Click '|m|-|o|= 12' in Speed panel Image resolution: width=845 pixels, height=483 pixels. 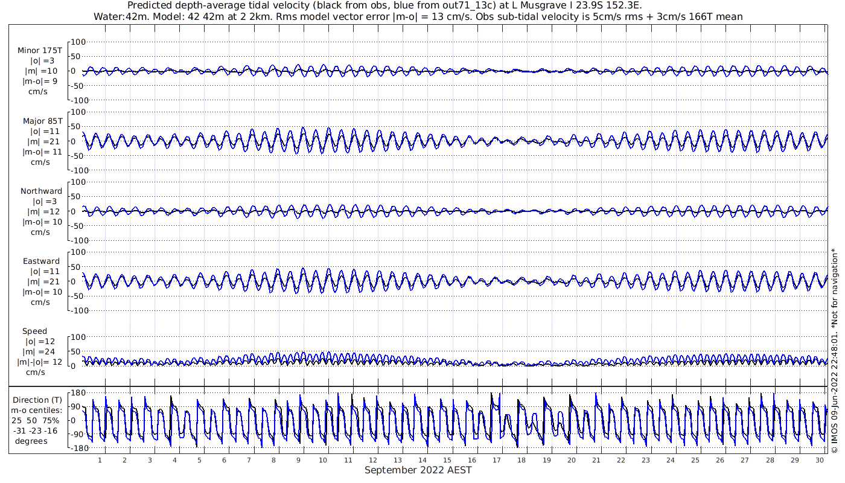tap(40, 362)
